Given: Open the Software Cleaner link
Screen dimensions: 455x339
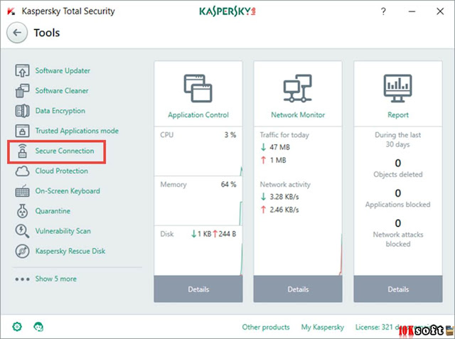Looking at the screenshot, I should [x=62, y=91].
